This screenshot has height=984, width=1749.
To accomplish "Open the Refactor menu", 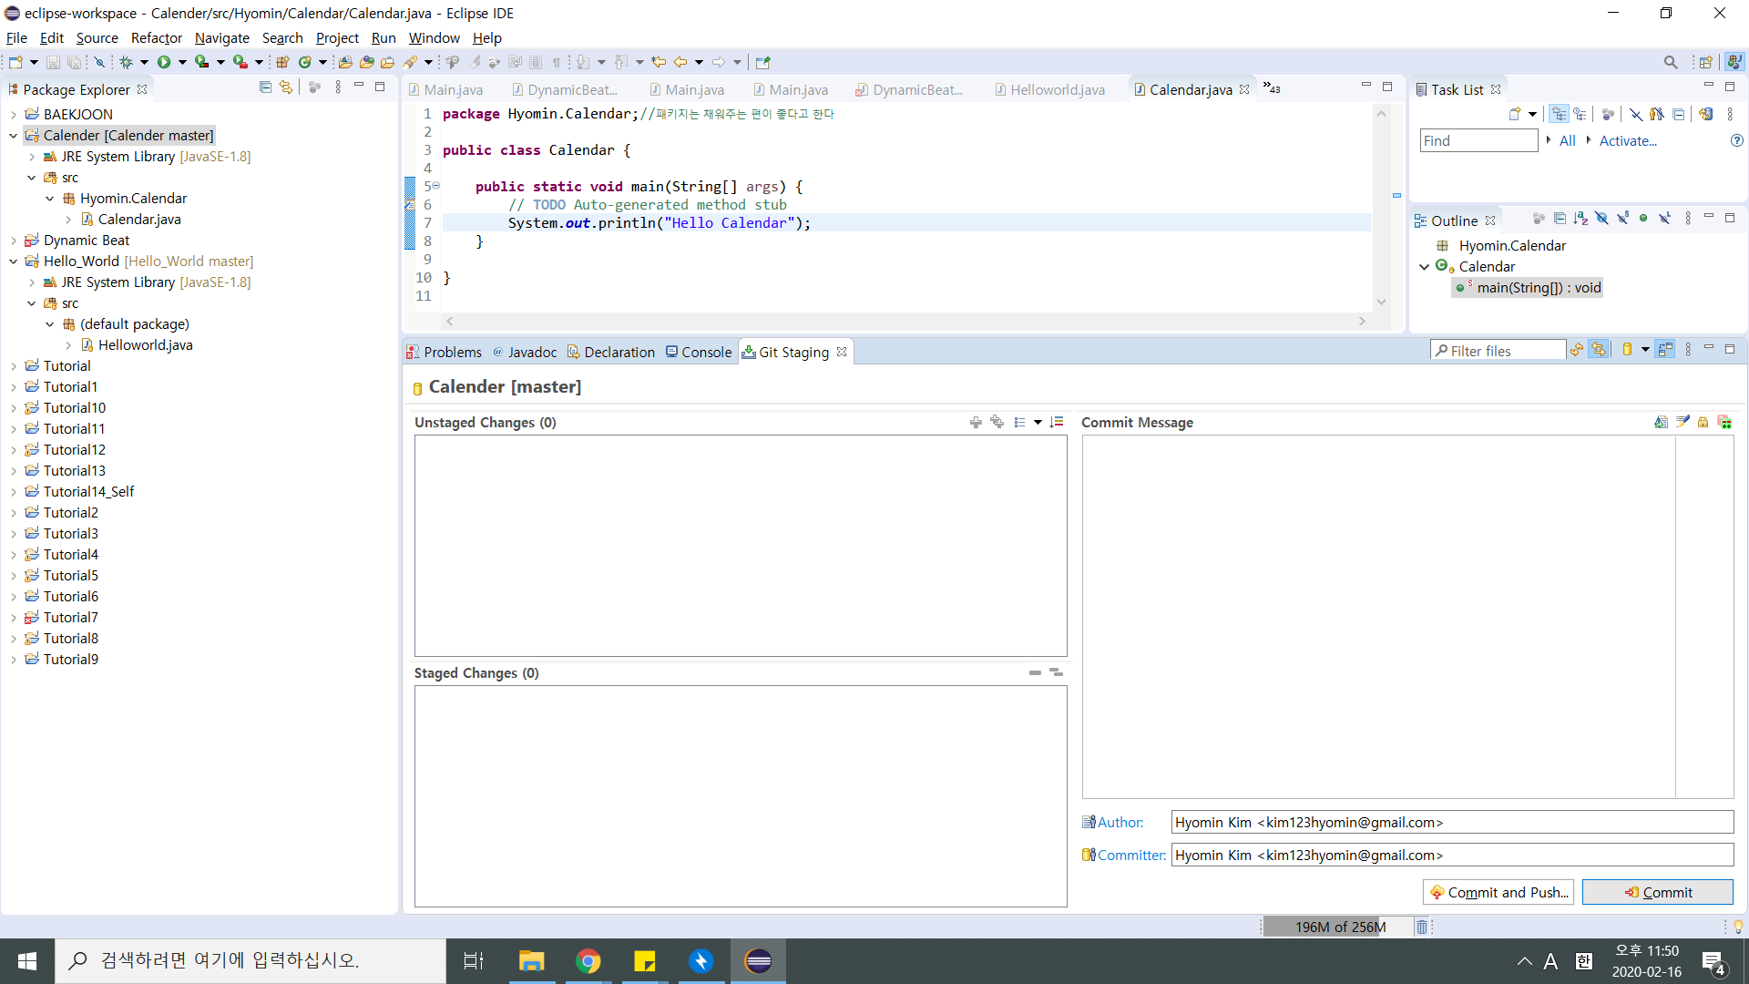I will [156, 38].
